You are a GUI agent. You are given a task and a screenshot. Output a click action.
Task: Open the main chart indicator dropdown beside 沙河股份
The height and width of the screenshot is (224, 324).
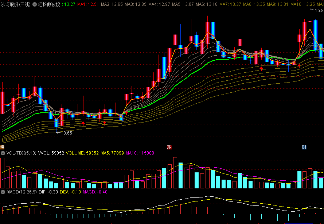35,4
